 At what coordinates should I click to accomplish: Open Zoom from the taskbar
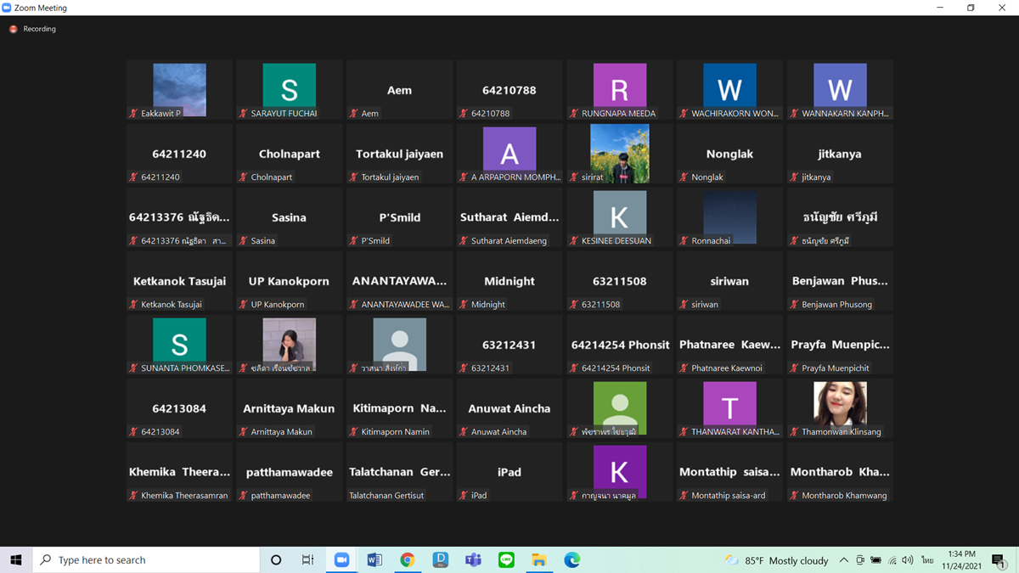[x=341, y=560]
